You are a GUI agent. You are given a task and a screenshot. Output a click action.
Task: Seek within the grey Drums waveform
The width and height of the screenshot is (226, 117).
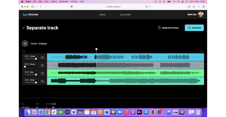click(125, 65)
